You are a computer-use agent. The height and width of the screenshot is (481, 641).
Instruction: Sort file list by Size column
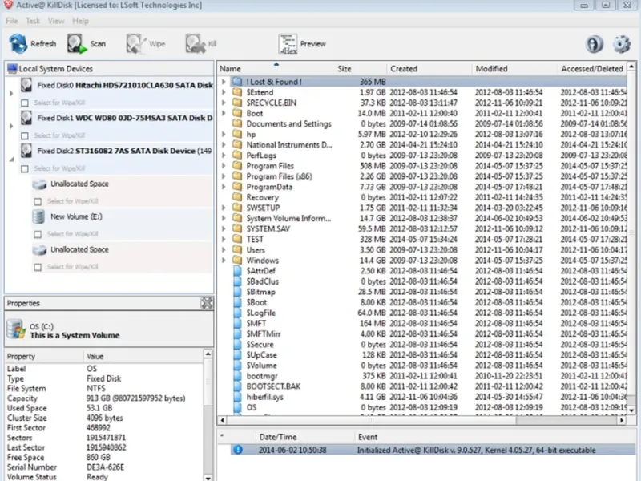click(x=345, y=69)
